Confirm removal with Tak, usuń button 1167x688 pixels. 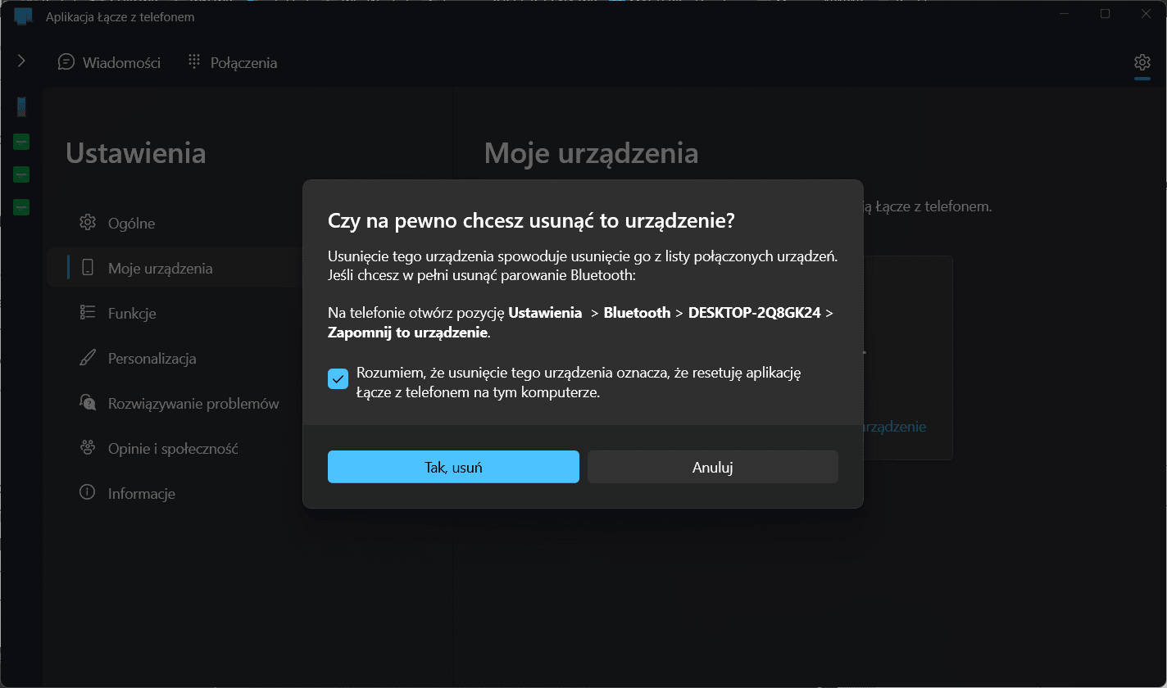453,467
